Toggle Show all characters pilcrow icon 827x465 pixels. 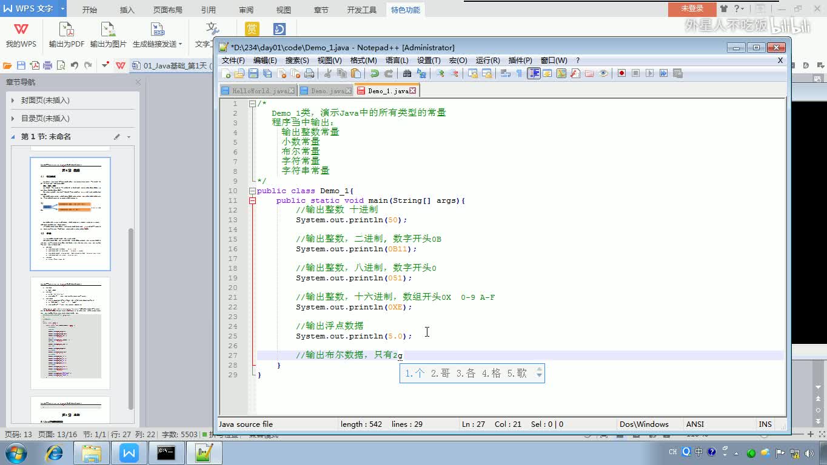(x=519, y=73)
